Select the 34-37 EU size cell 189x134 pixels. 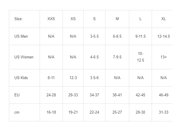pyautogui.click(x=95, y=95)
